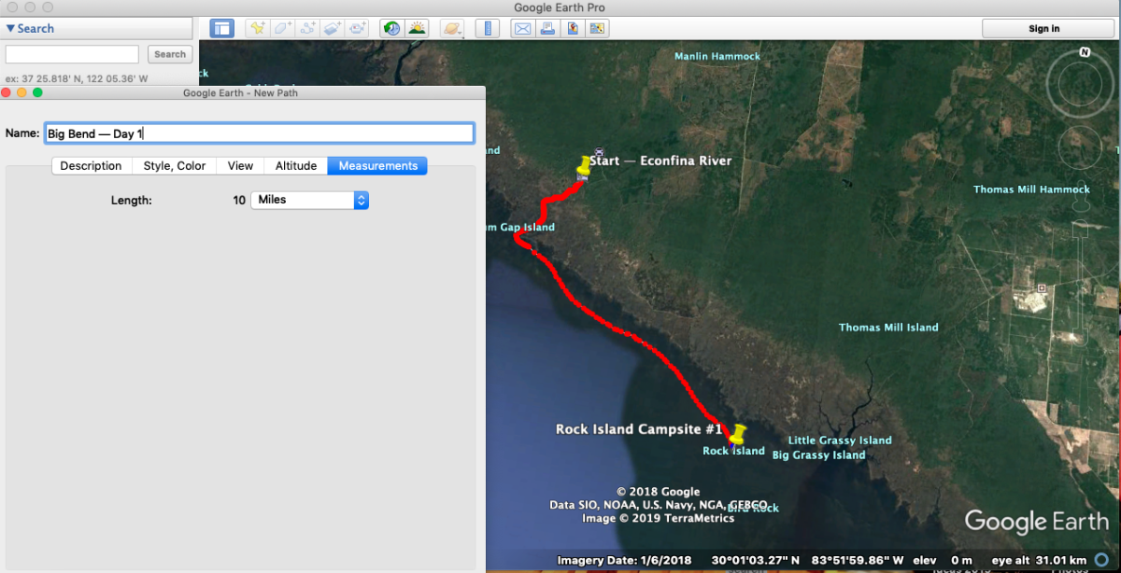Open the planet switcher dropdown
The height and width of the screenshot is (573, 1121).
coord(452,29)
